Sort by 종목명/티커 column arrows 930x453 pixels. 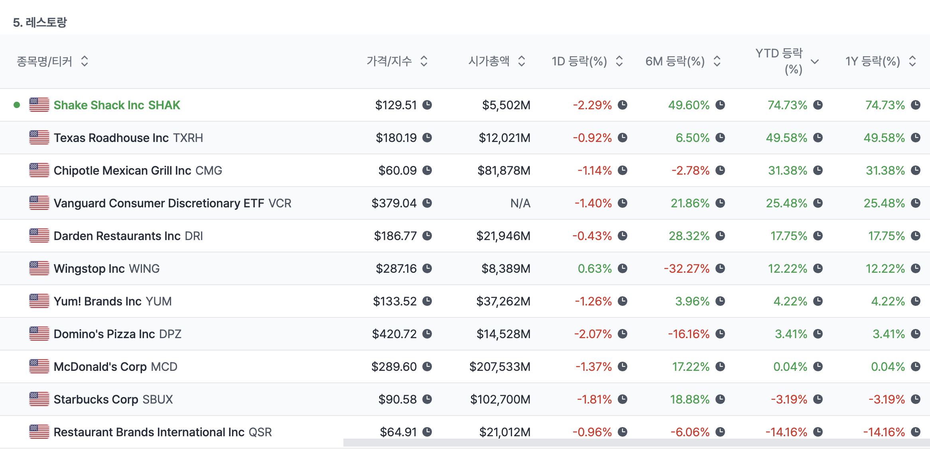click(x=85, y=61)
